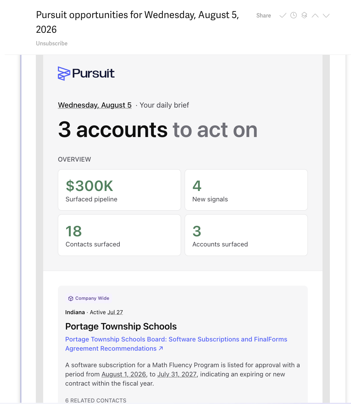Unsubscribe from this mailing list
Viewport: 351px width, 404px height.
[x=52, y=44]
